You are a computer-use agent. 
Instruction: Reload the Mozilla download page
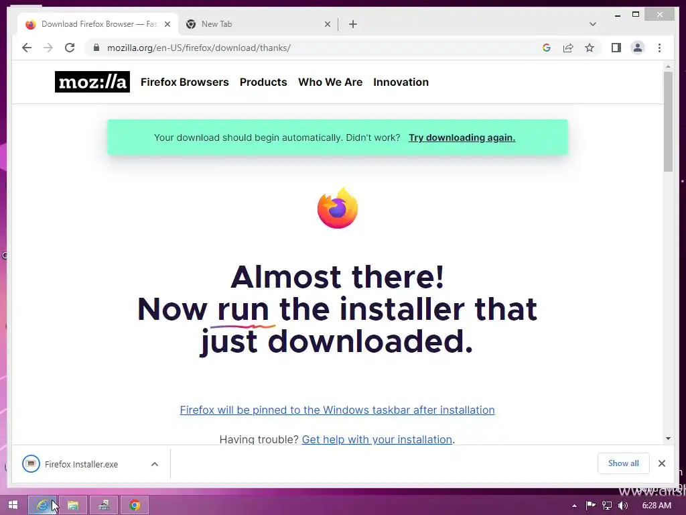tap(70, 48)
